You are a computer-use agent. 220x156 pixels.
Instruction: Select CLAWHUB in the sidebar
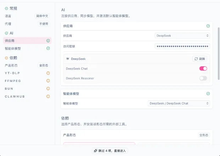(27, 96)
